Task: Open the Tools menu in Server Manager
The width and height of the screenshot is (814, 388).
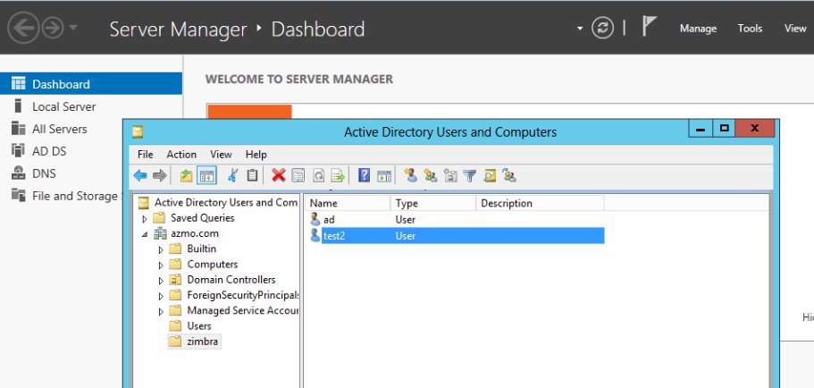Action: tap(750, 29)
